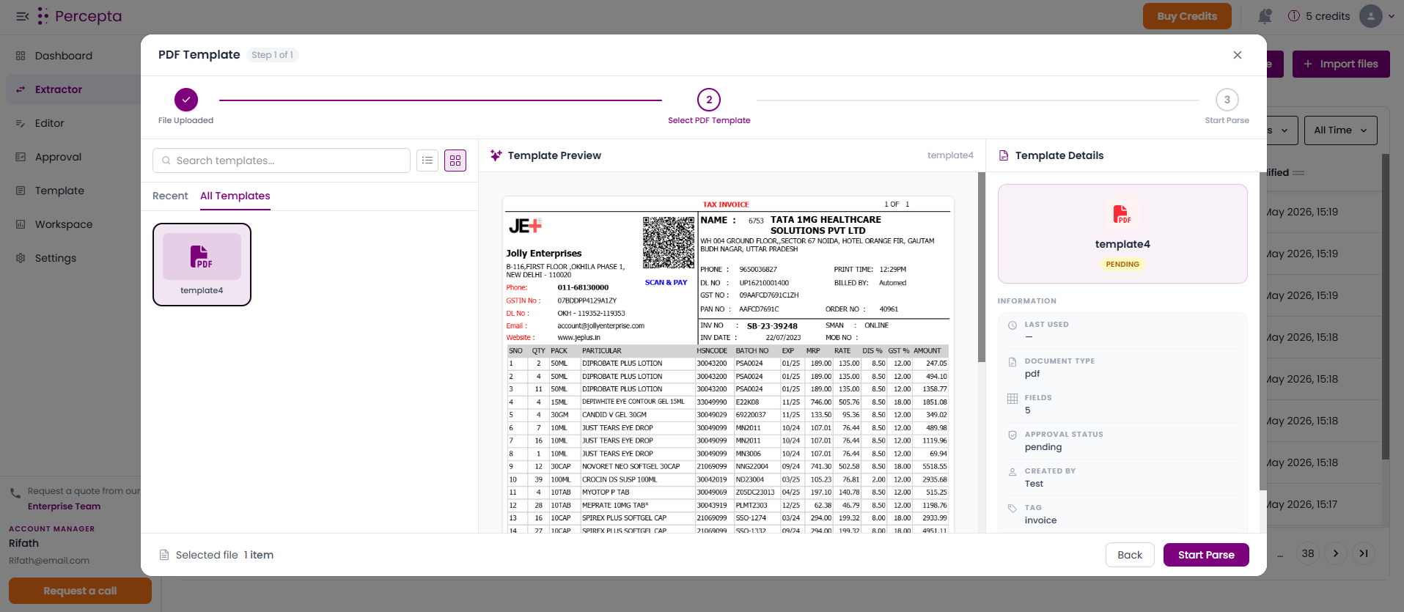Click the File Uploaded checkmark step

[x=186, y=100]
